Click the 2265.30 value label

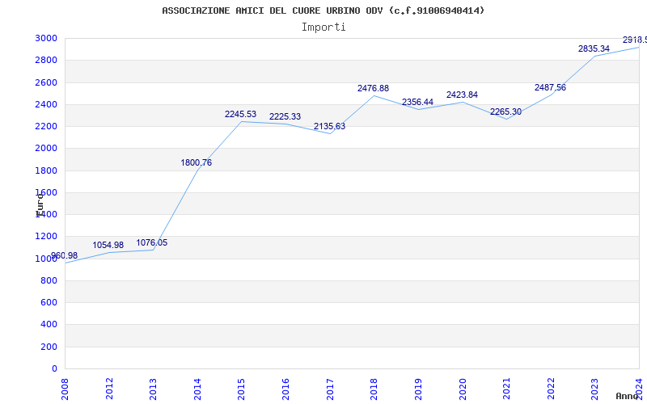tap(505, 112)
